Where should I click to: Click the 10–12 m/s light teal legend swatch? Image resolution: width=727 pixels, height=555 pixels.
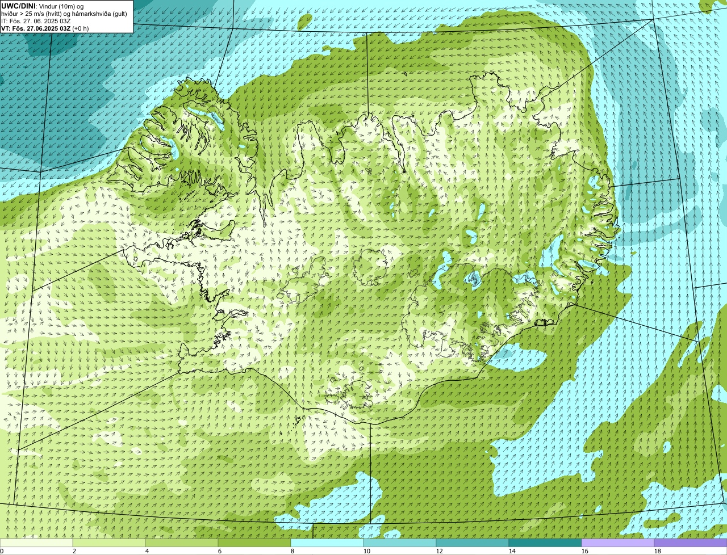pyautogui.click(x=400, y=543)
